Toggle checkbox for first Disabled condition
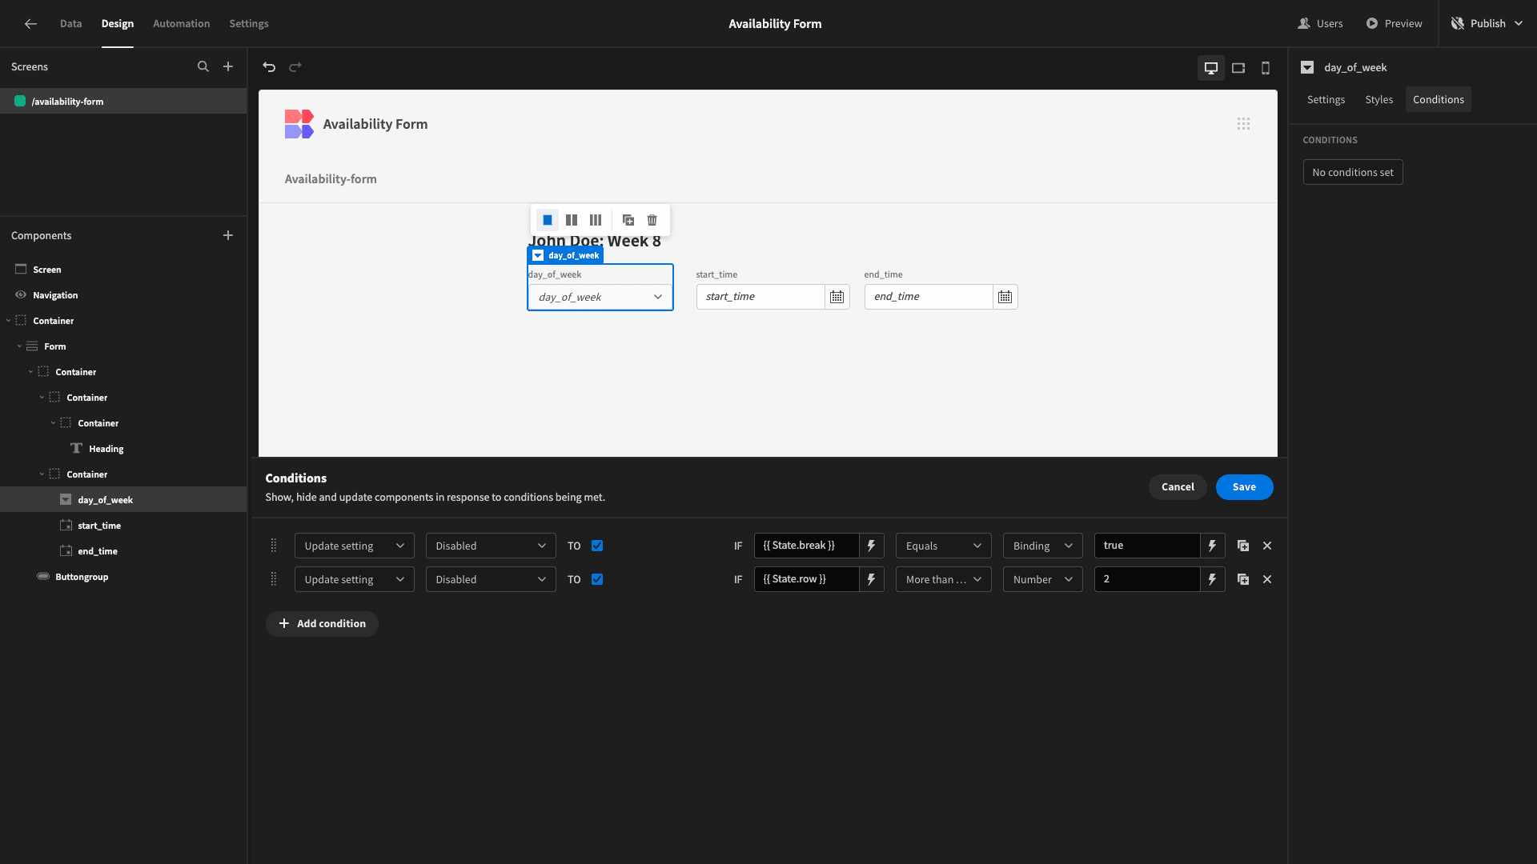Screen dimensions: 1537x864 tap(597, 546)
